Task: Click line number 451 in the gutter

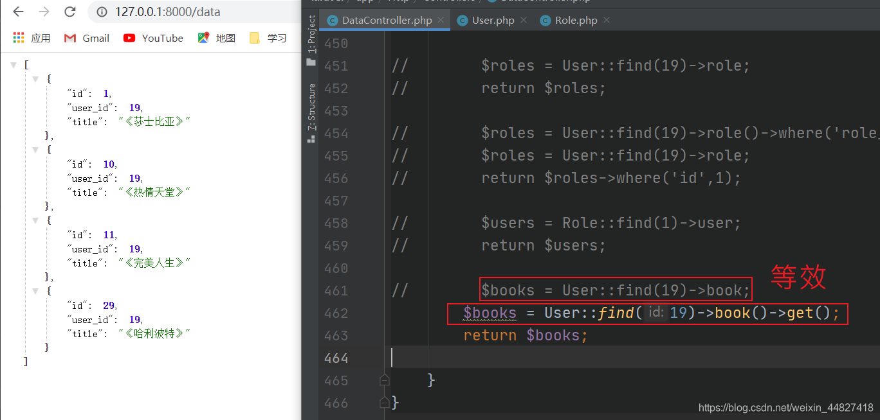Action: [336, 66]
